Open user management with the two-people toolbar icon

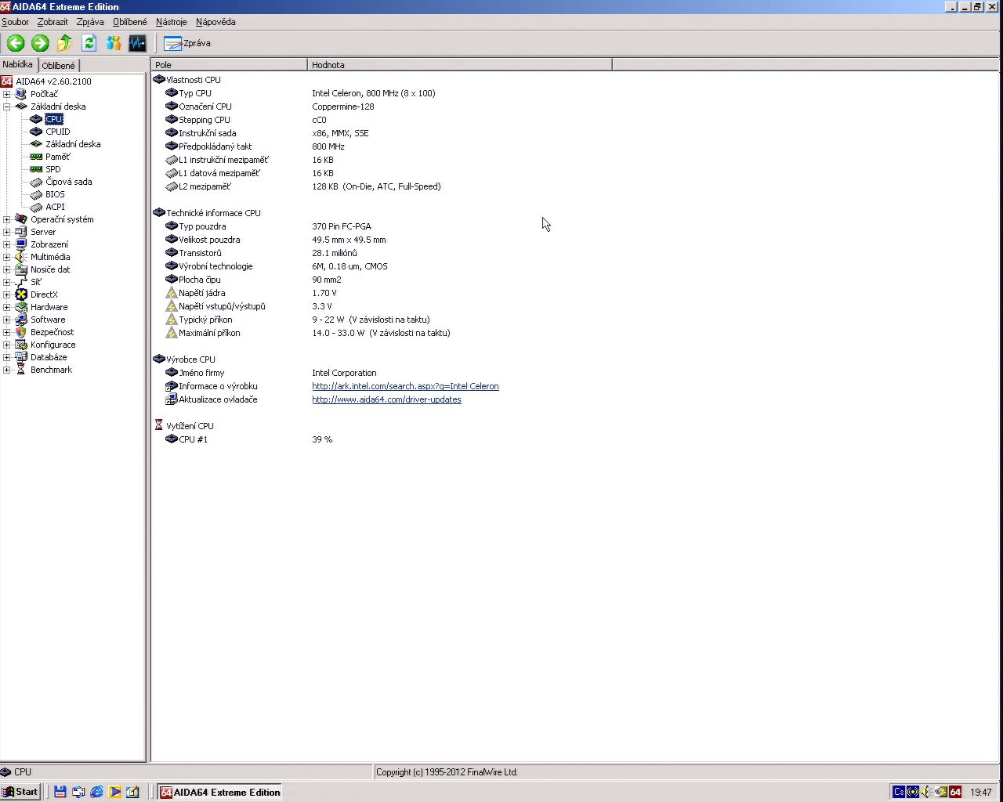point(114,43)
